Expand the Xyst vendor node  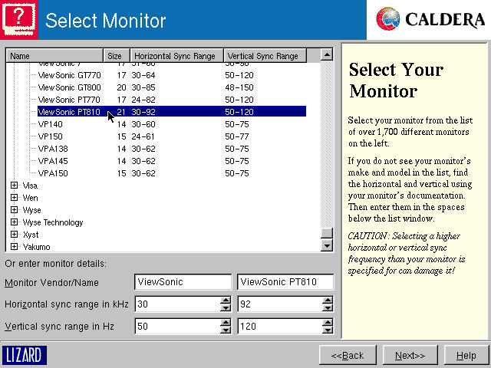click(x=14, y=235)
